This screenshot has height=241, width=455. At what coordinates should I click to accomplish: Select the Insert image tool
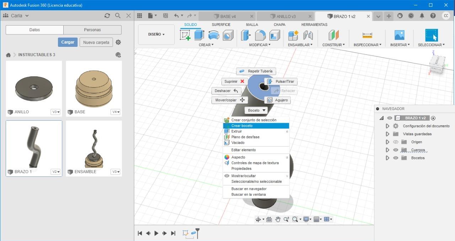pyautogui.click(x=400, y=35)
